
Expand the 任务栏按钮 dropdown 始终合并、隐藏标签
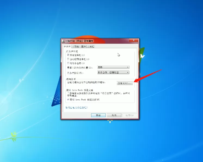point(113,72)
